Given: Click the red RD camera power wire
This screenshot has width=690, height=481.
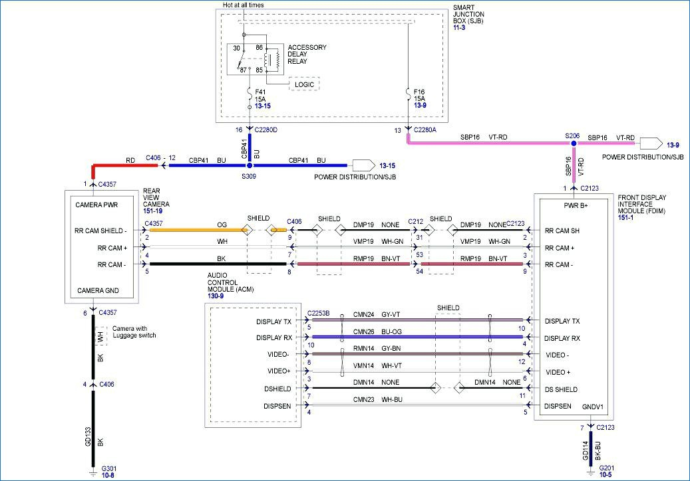Looking at the screenshot, I should point(125,165).
